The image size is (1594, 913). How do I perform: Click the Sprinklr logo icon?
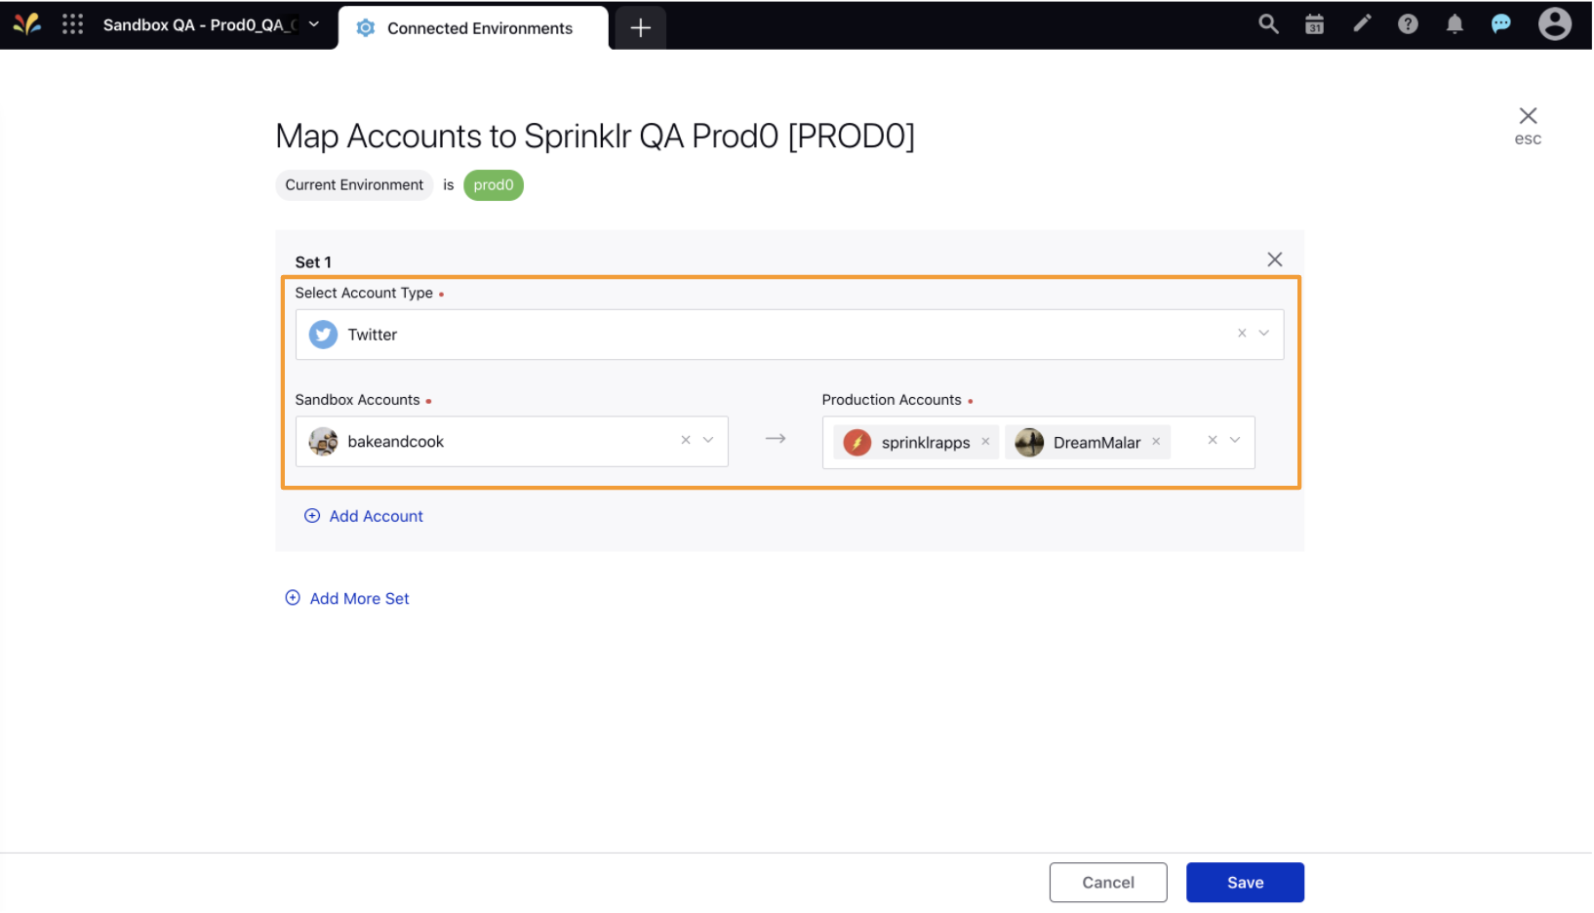(x=26, y=23)
